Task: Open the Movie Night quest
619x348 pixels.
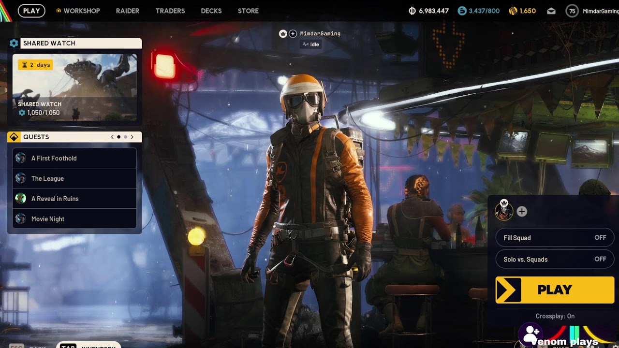Action: [74, 219]
